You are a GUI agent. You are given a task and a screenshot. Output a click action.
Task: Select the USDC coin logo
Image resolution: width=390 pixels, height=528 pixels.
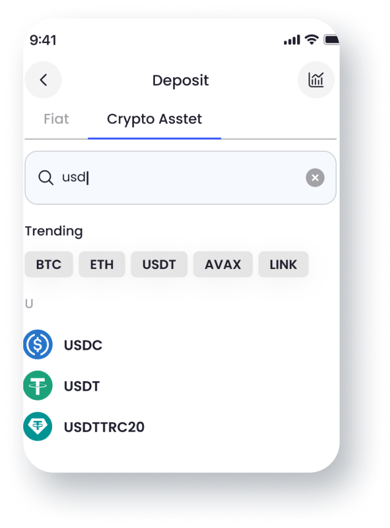38,344
